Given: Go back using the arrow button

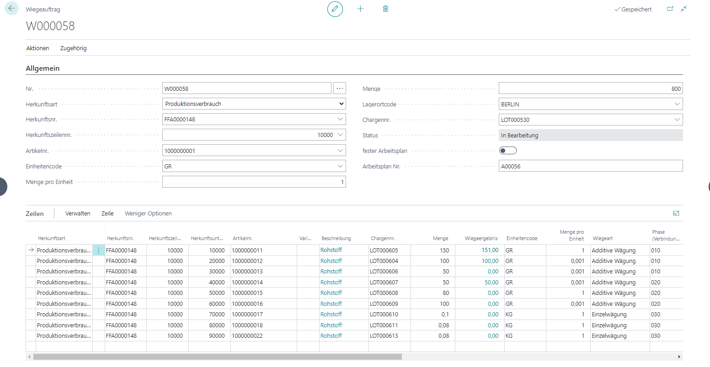Looking at the screenshot, I should point(11,9).
